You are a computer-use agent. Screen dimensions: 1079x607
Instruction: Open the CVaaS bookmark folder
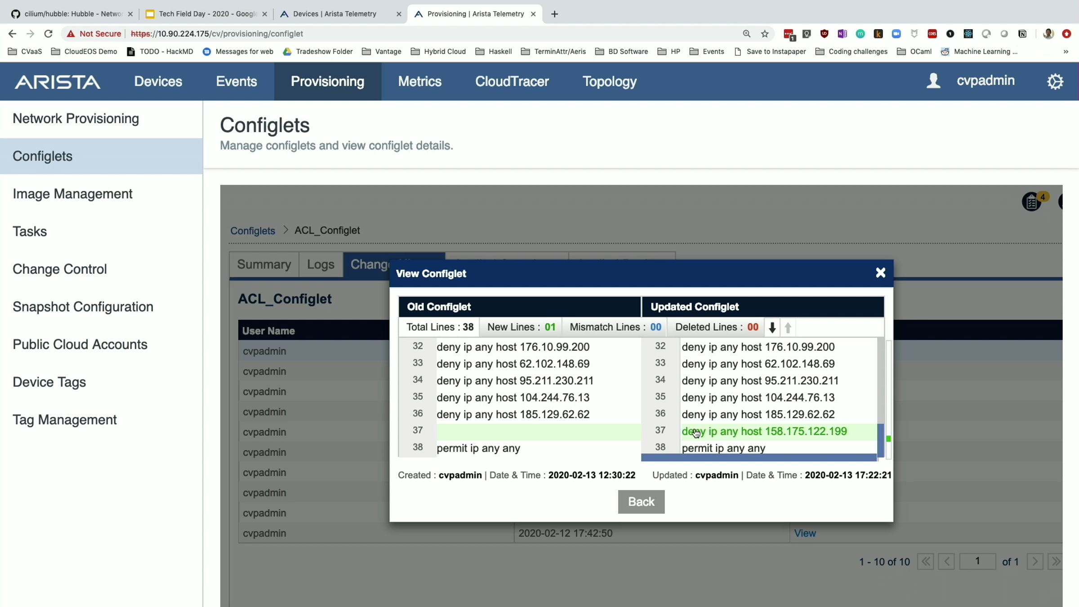pyautogui.click(x=25, y=52)
